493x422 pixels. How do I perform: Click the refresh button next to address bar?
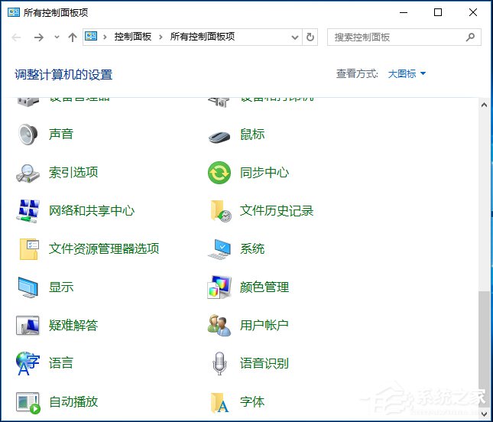(310, 37)
